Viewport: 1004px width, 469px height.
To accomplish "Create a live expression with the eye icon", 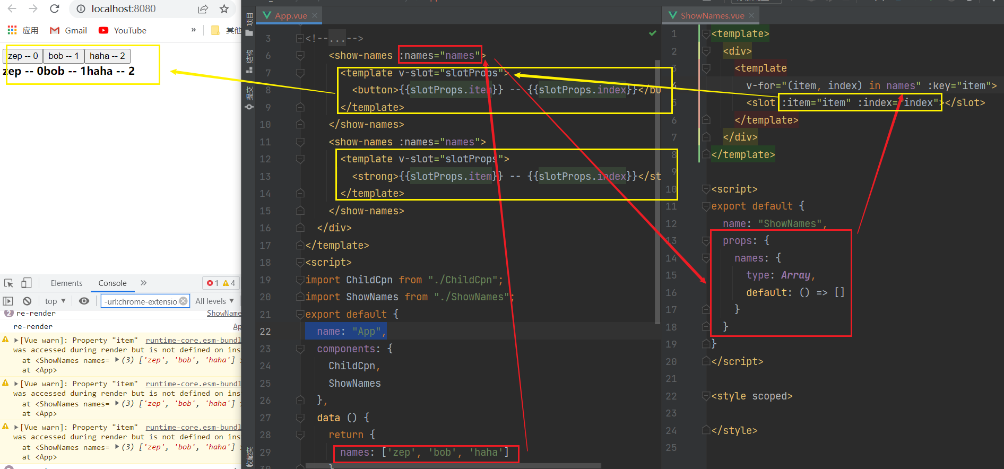I will point(84,301).
